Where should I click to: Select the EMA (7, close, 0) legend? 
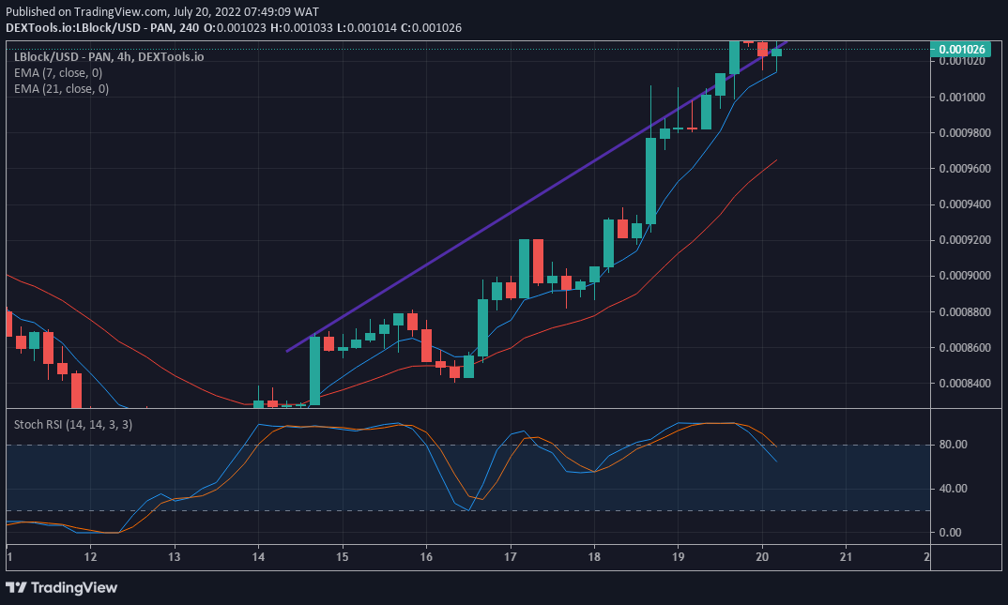58,72
